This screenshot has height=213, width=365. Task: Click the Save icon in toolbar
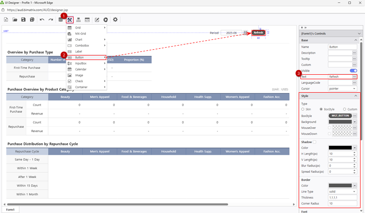pos(23,20)
